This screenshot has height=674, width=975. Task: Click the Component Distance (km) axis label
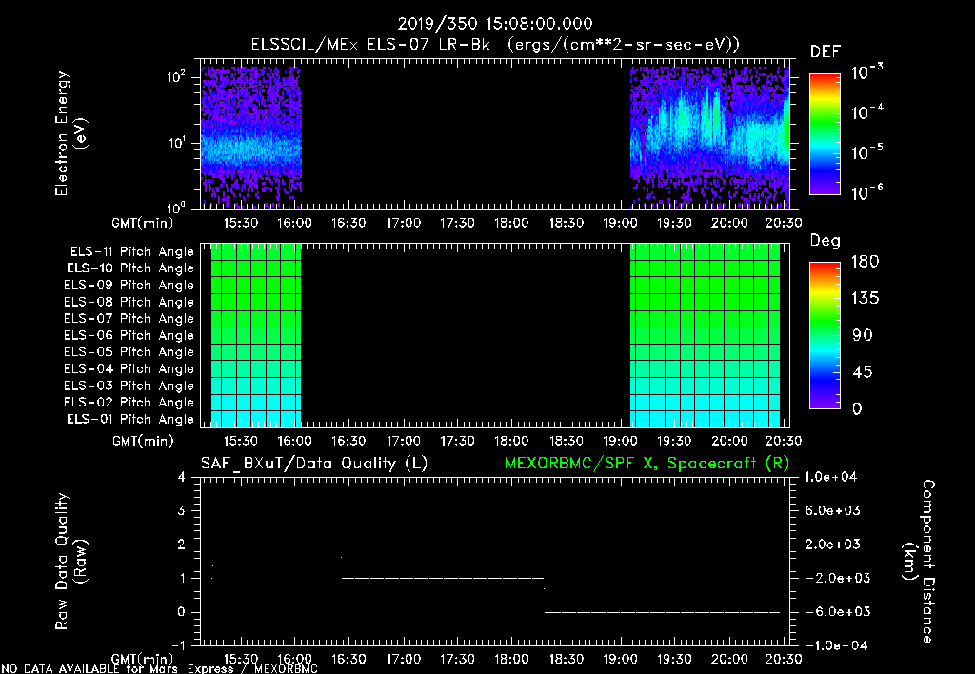coord(919,561)
